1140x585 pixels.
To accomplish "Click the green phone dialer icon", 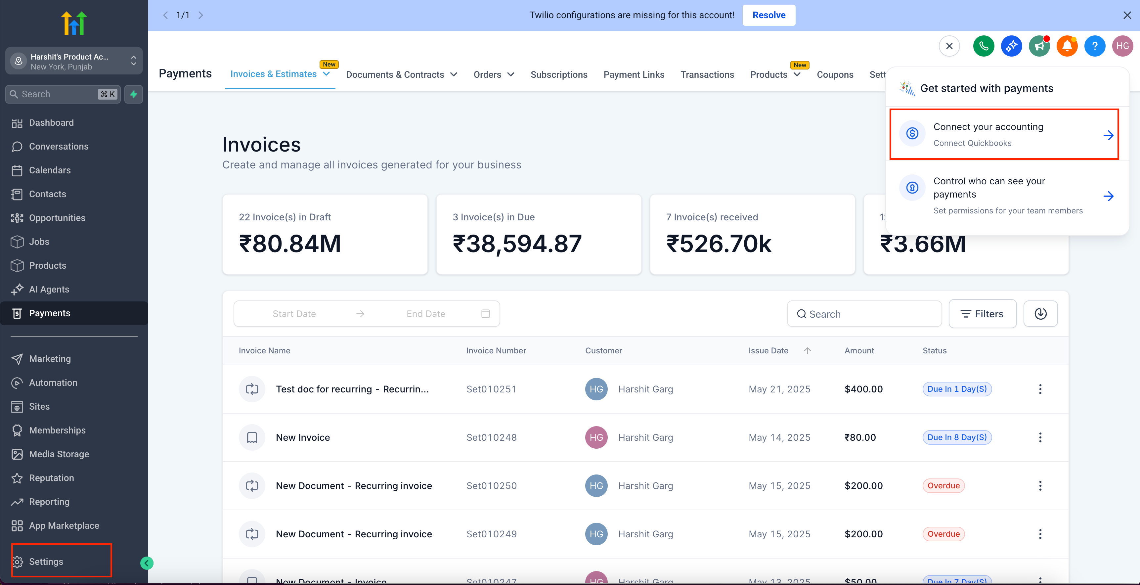I will [983, 46].
